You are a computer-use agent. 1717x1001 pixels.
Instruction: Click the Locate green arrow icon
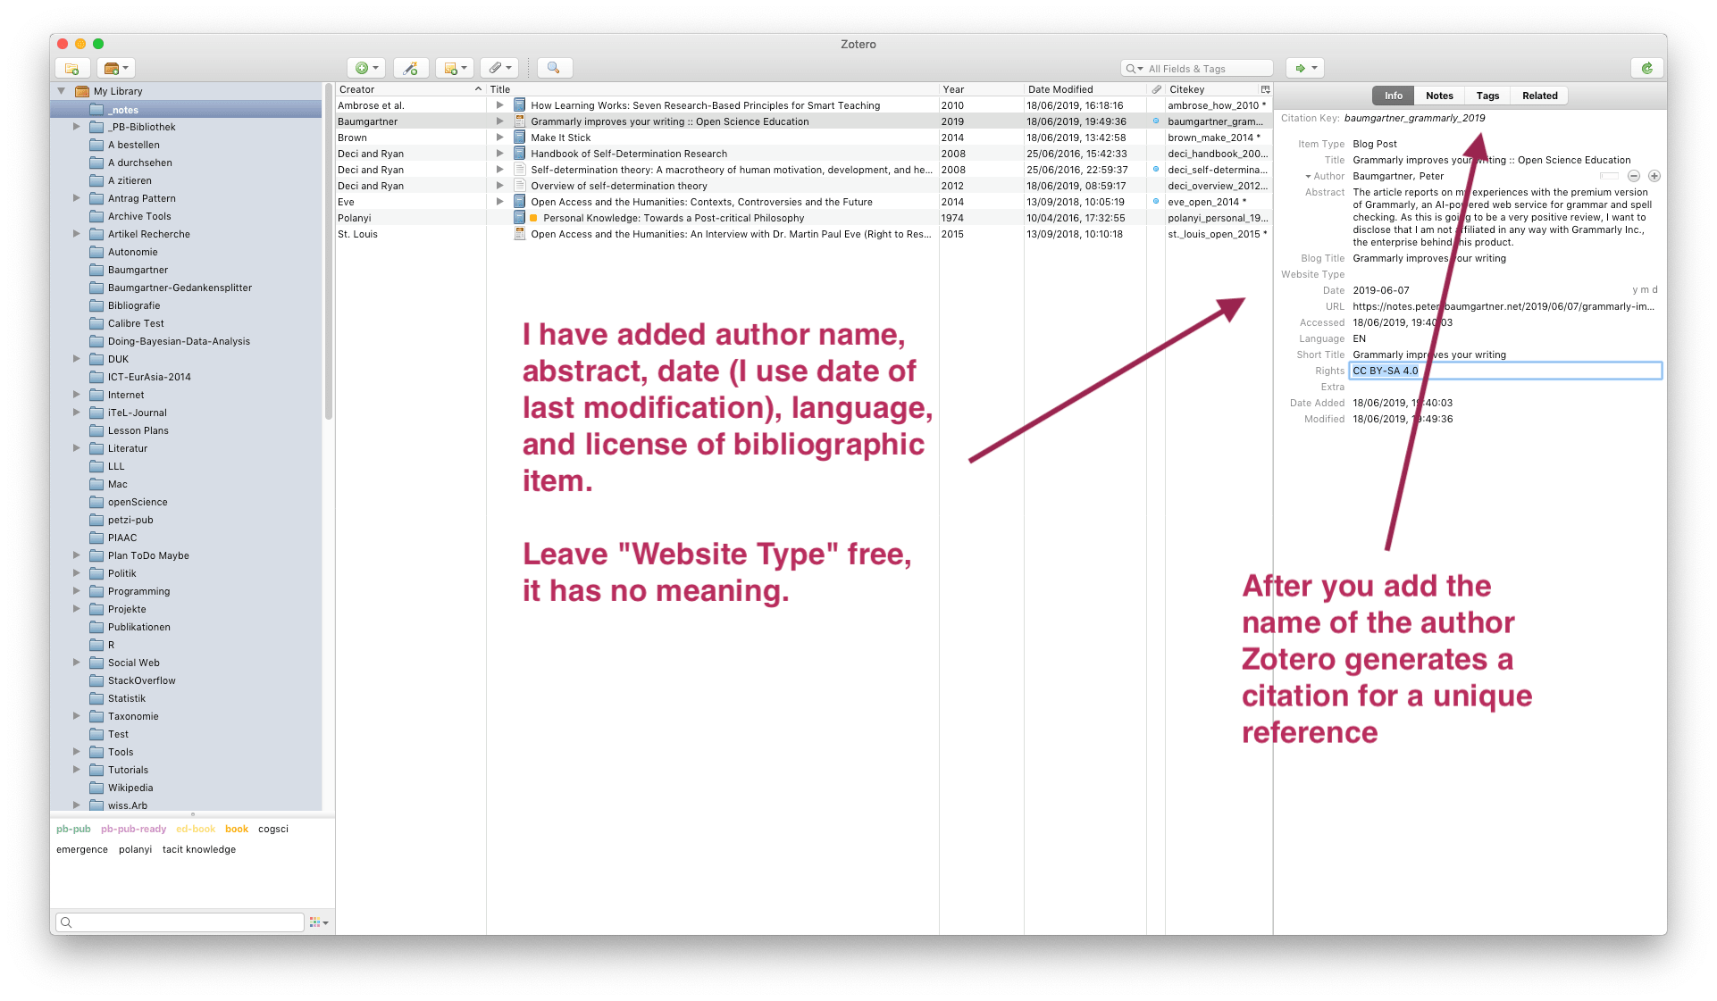click(1300, 68)
